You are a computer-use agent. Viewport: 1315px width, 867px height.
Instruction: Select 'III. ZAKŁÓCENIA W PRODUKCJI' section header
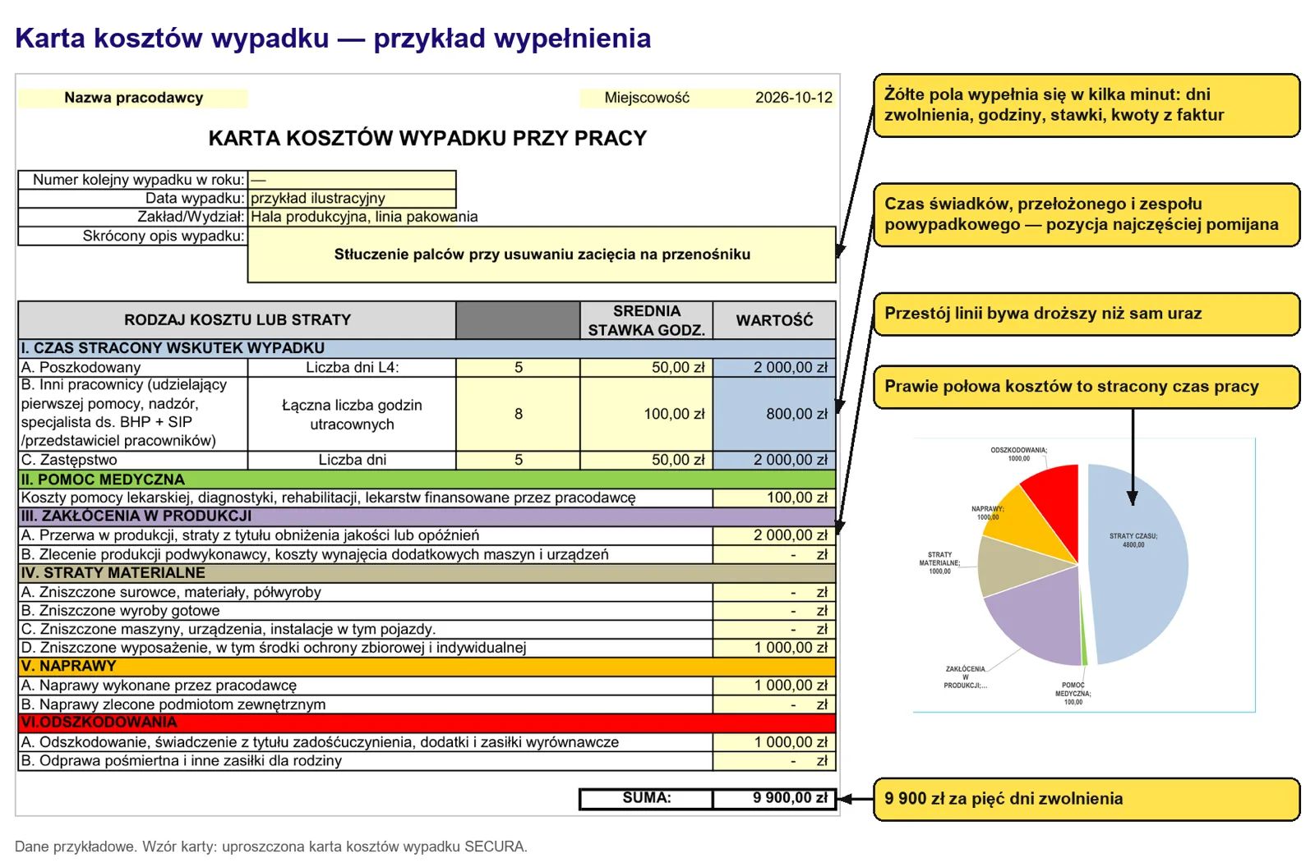coord(427,516)
